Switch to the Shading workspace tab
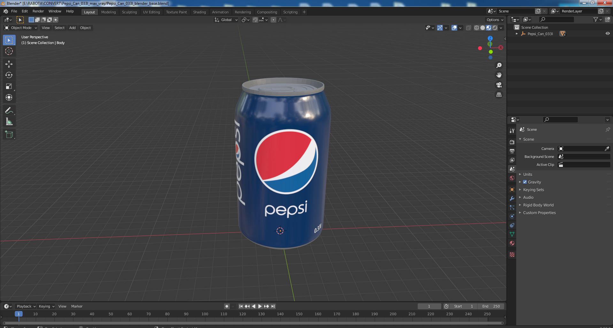 pyautogui.click(x=199, y=12)
